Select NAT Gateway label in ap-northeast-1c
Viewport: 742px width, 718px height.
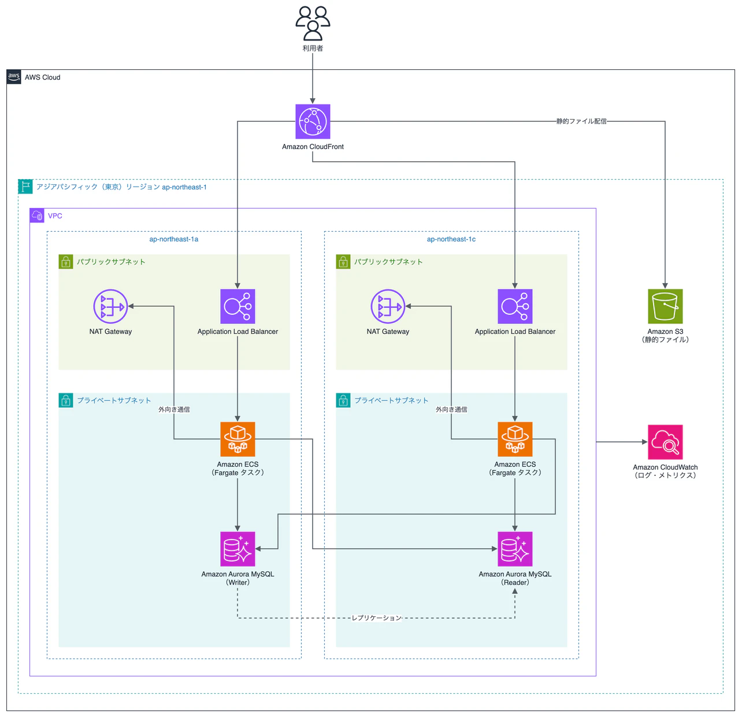pyautogui.click(x=388, y=332)
